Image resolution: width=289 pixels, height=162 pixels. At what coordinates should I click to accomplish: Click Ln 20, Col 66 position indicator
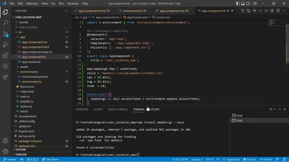tap(180, 159)
